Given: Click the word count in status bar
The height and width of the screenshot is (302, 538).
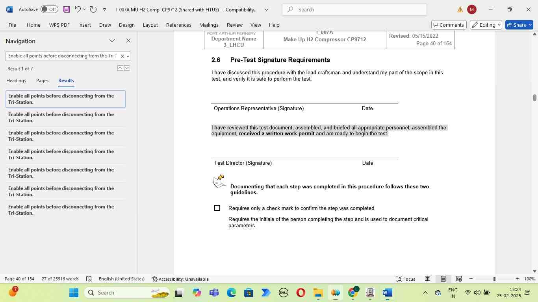Looking at the screenshot, I should pyautogui.click(x=60, y=279).
